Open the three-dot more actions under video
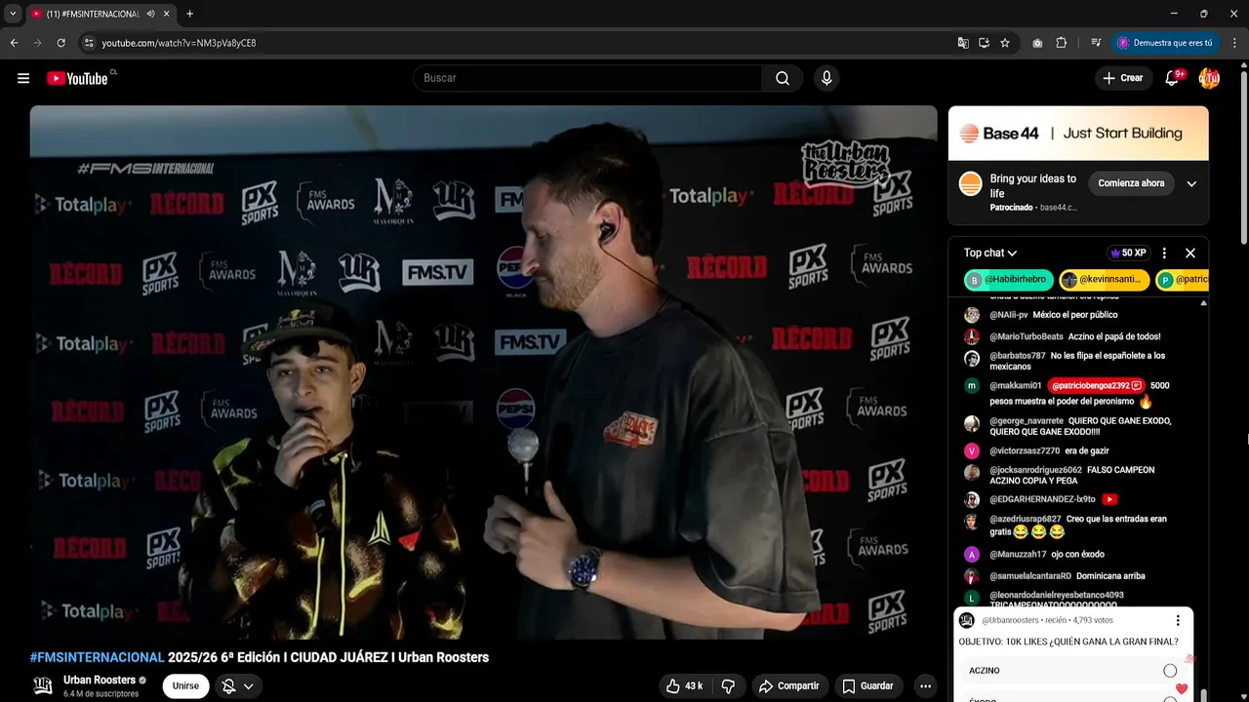 point(925,686)
